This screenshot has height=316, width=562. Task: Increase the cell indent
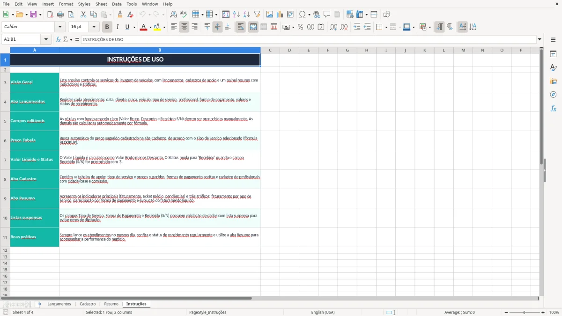(x=357, y=27)
